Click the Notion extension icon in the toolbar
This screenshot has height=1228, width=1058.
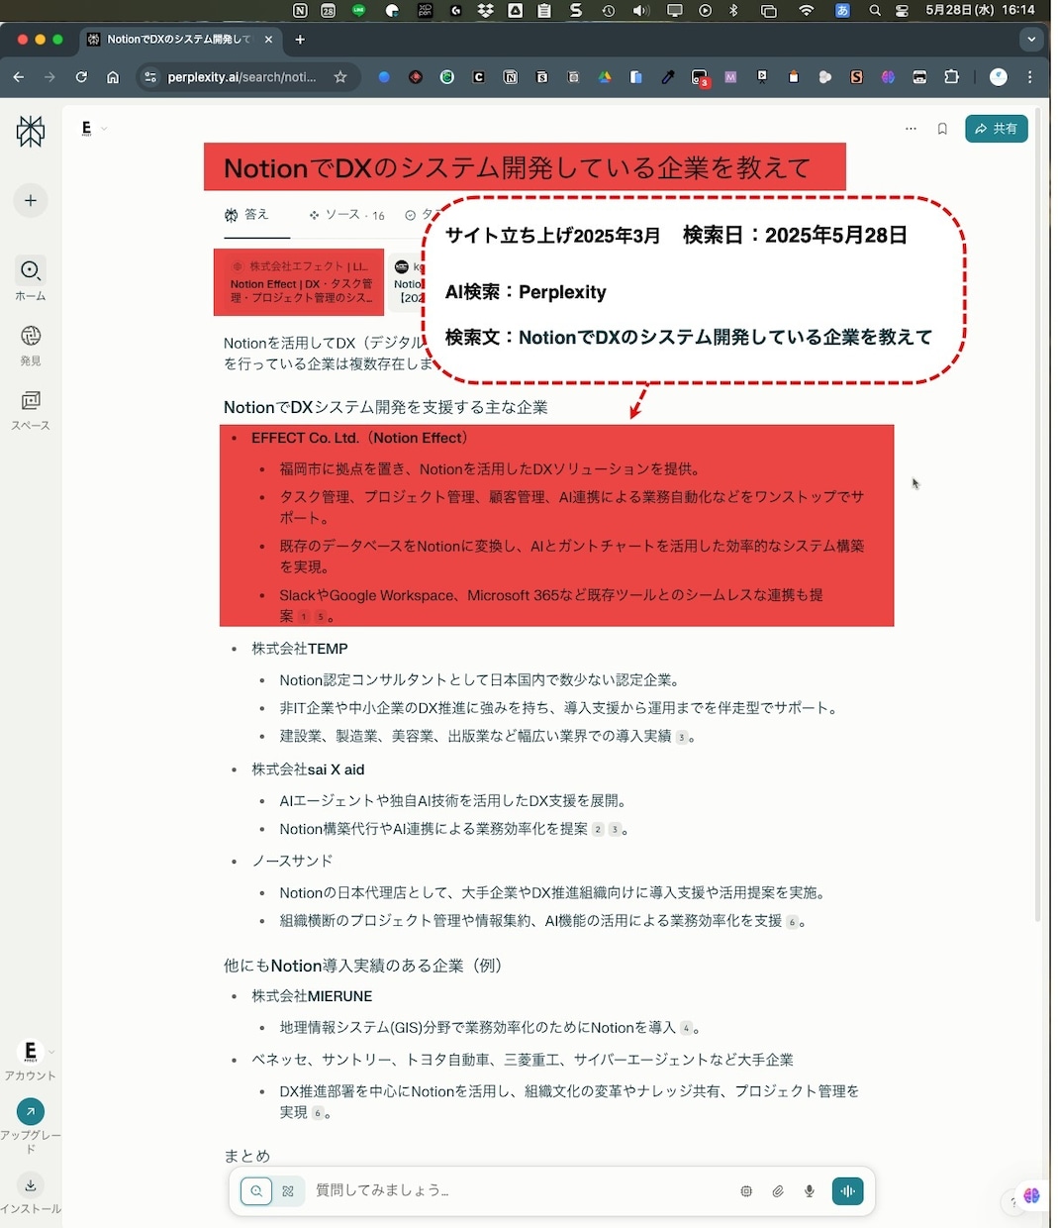(511, 77)
